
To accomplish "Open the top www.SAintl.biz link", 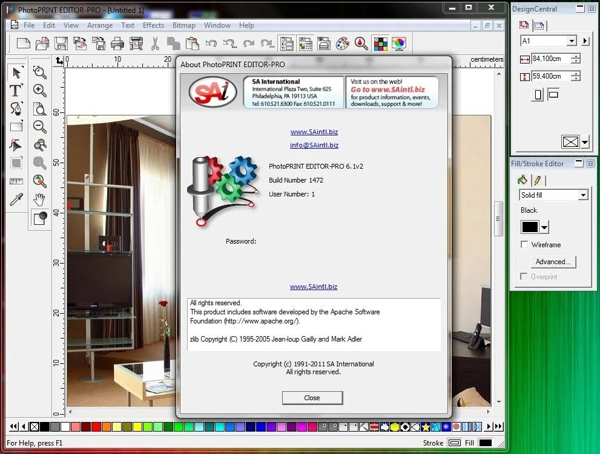I will click(314, 132).
